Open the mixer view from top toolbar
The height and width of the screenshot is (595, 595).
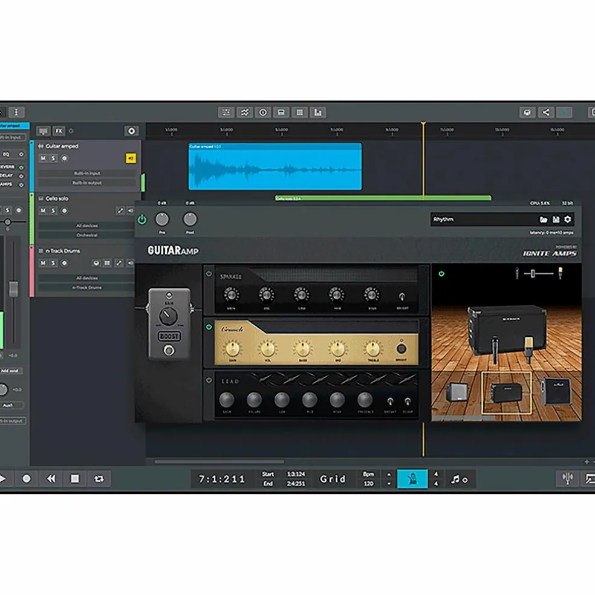[x=226, y=112]
